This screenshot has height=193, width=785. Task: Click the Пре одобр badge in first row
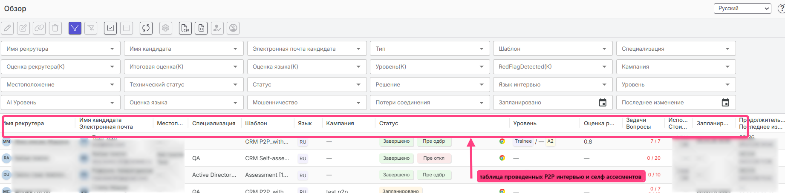coord(434,141)
